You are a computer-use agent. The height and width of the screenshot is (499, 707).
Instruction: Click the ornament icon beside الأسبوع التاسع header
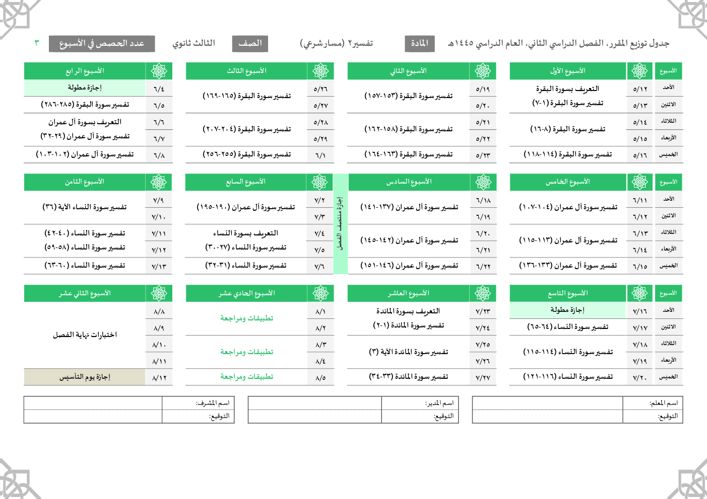(x=639, y=293)
